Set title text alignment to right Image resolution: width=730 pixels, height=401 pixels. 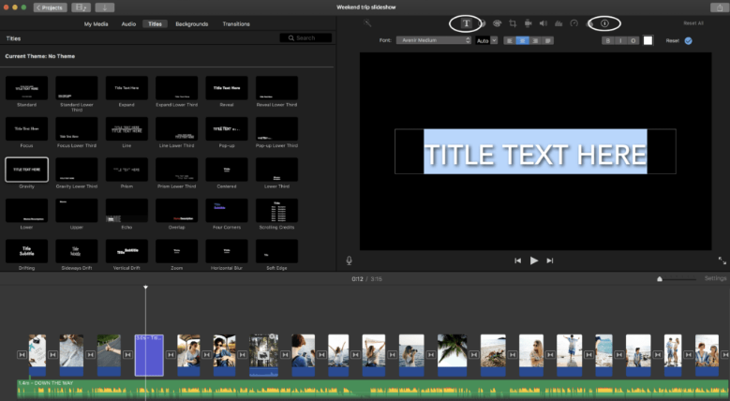(x=535, y=41)
